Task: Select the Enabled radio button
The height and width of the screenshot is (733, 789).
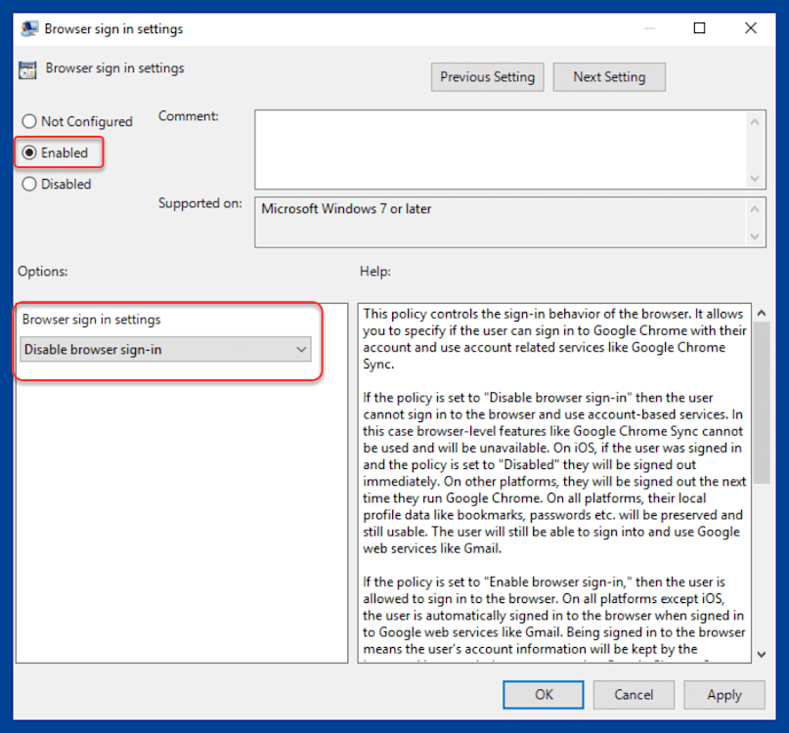Action: click(x=28, y=152)
